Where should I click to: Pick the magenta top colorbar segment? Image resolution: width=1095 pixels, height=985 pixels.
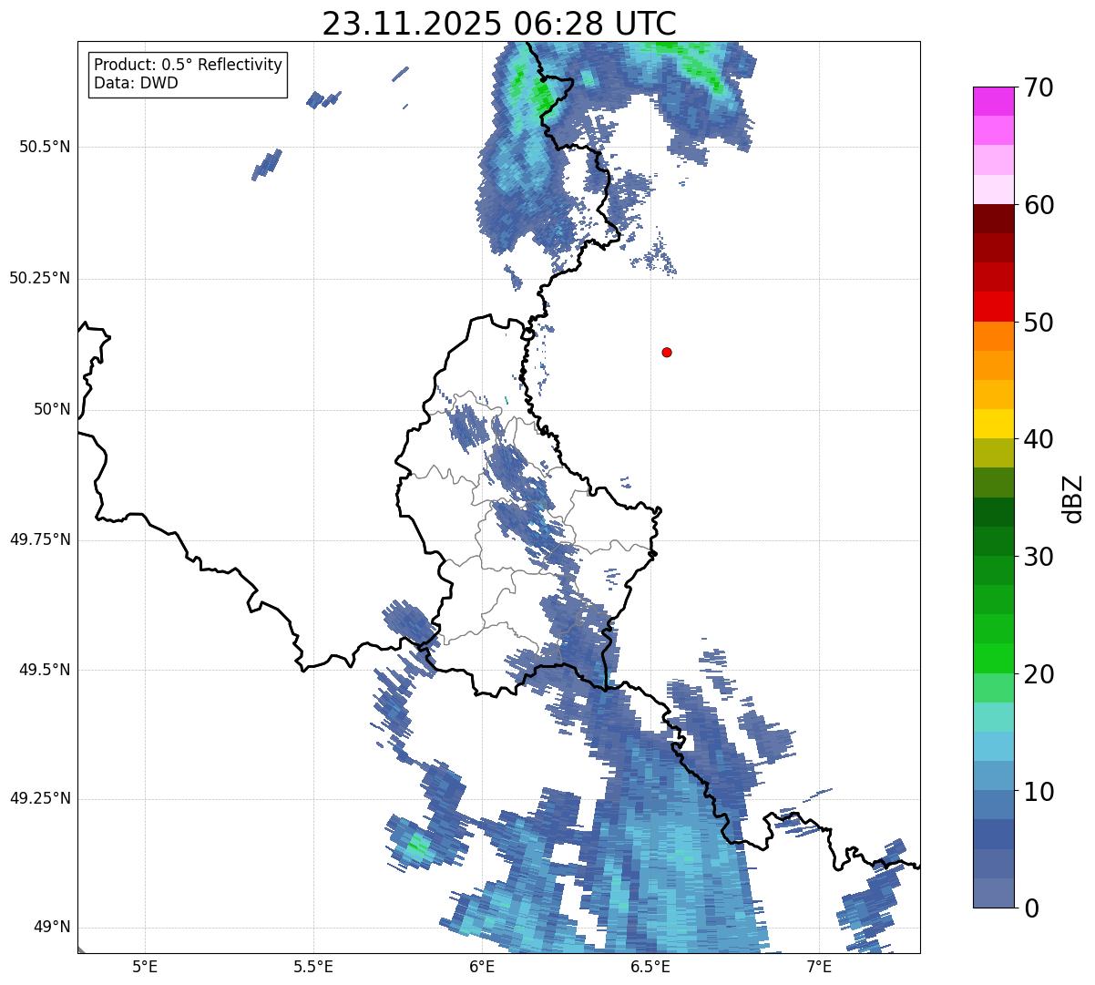(x=993, y=101)
